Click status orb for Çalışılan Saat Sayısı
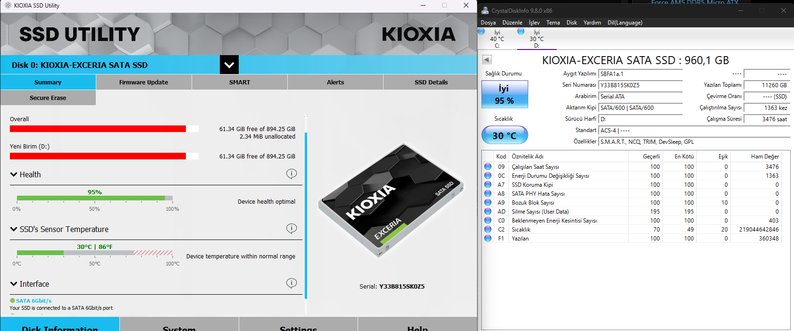Screen dimensions: 794x331 click(x=488, y=166)
